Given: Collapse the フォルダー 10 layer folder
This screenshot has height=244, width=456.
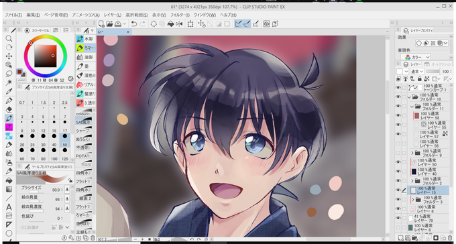Looking at the screenshot, I should 410,97.
